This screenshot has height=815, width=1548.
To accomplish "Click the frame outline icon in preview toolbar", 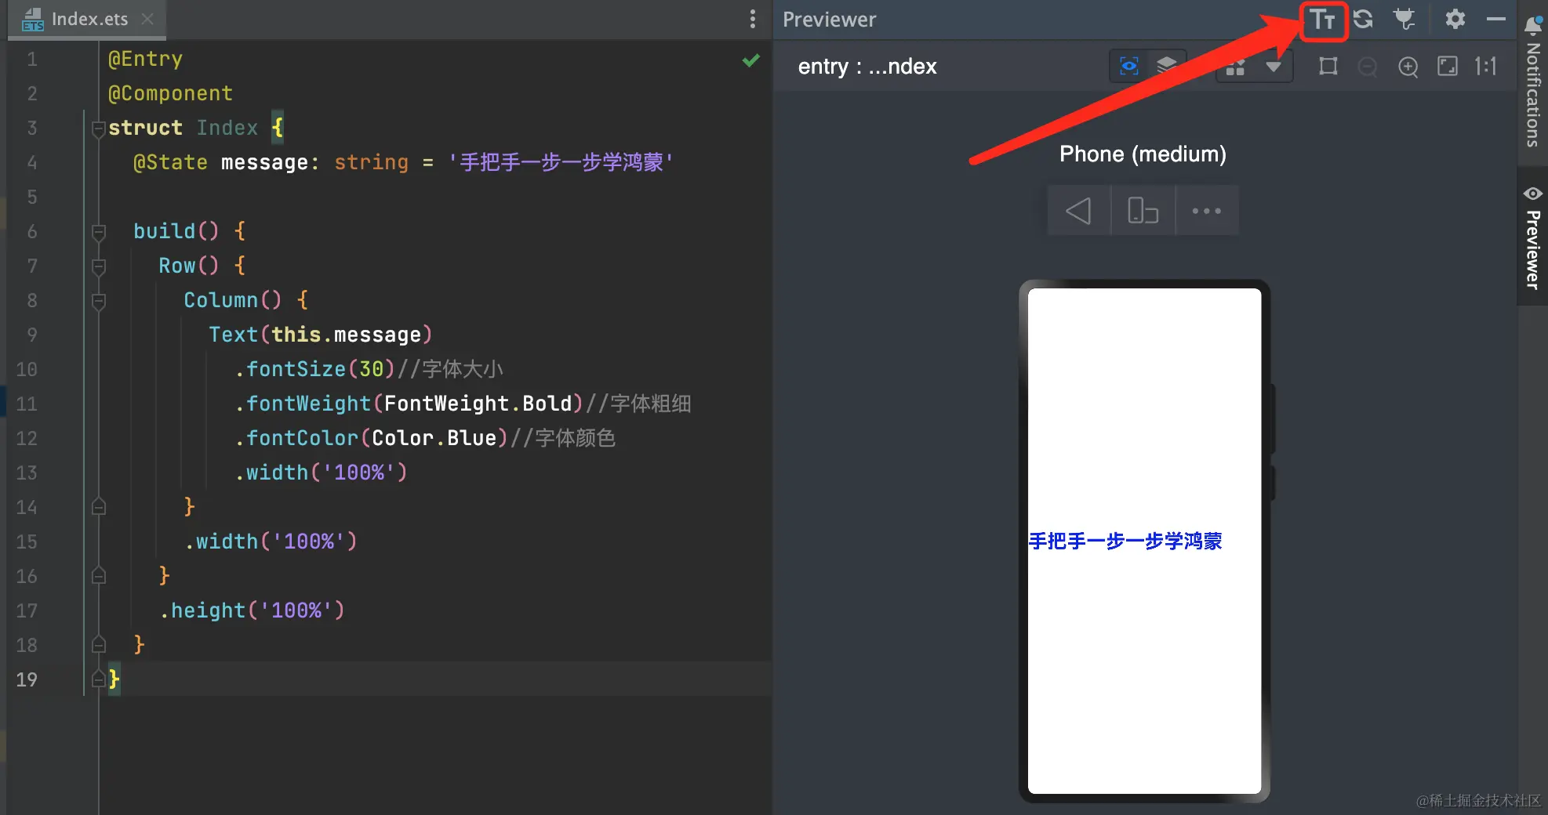I will 1328,67.
